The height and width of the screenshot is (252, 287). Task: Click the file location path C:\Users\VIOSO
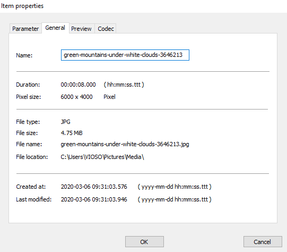click(102, 157)
